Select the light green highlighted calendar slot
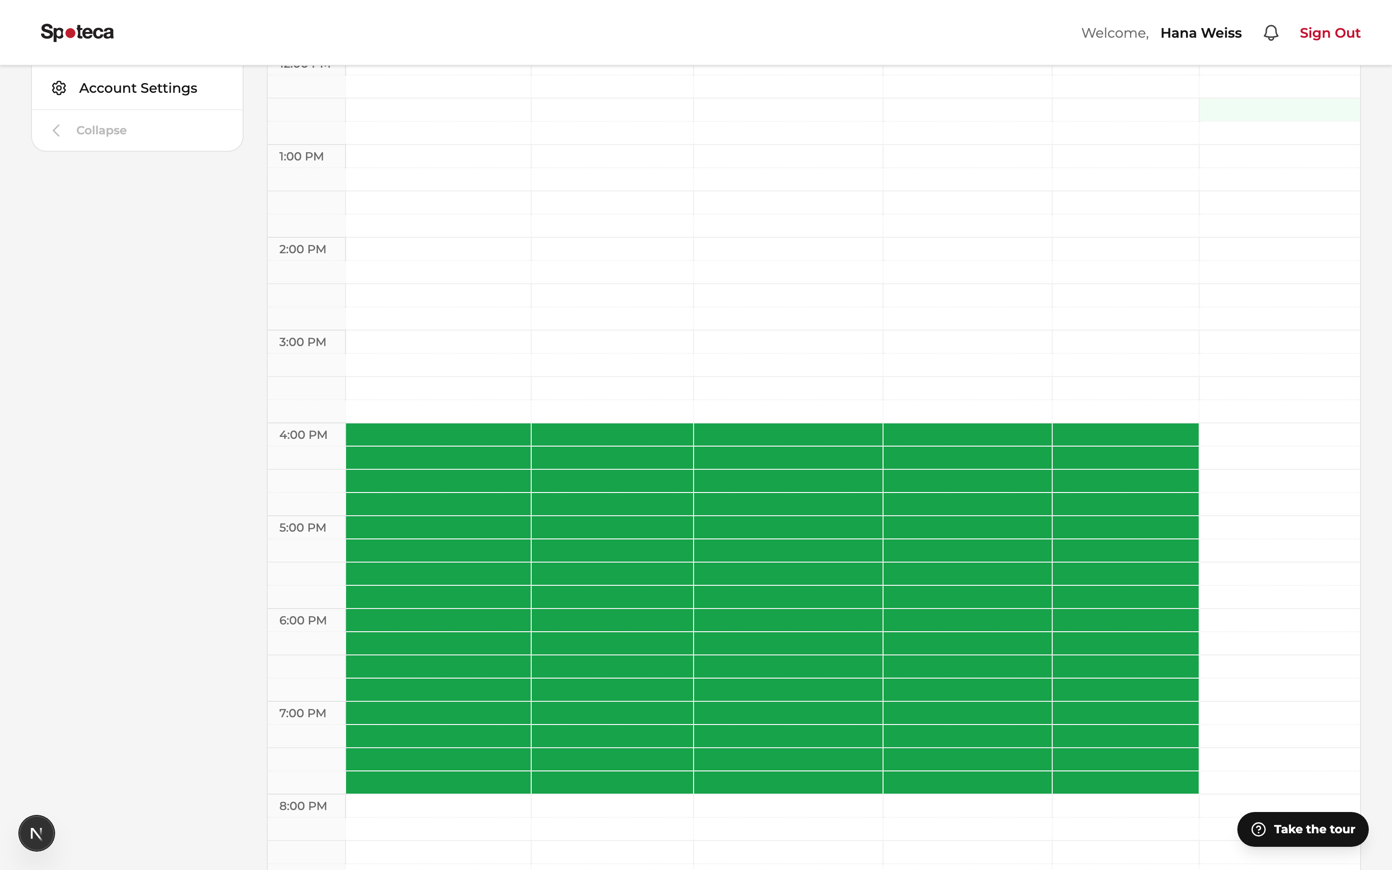Viewport: 1392px width, 870px height. 1279,110
